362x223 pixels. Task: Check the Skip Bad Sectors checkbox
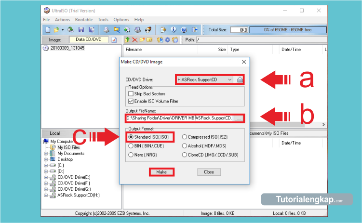(131, 93)
